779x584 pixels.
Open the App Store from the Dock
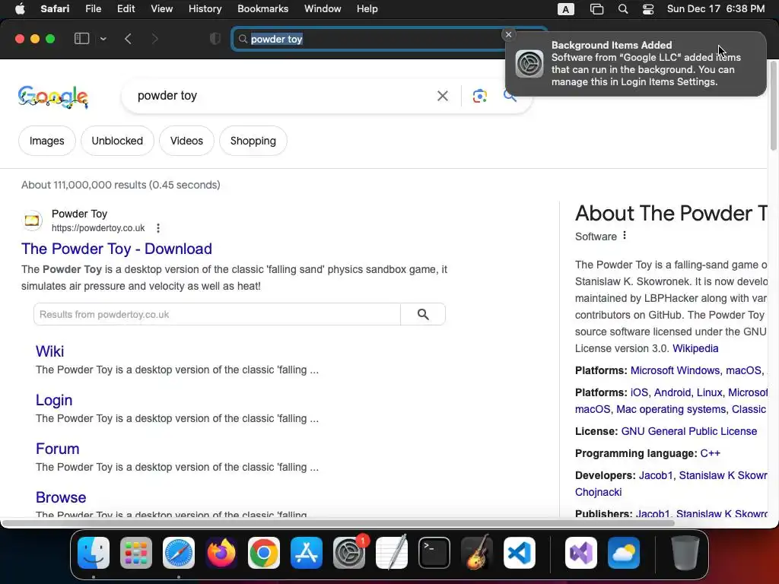pyautogui.click(x=307, y=553)
